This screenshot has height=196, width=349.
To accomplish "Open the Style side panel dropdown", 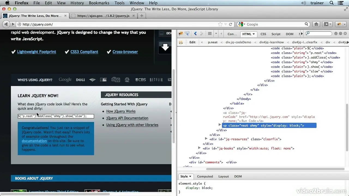I will (x=190, y=176).
